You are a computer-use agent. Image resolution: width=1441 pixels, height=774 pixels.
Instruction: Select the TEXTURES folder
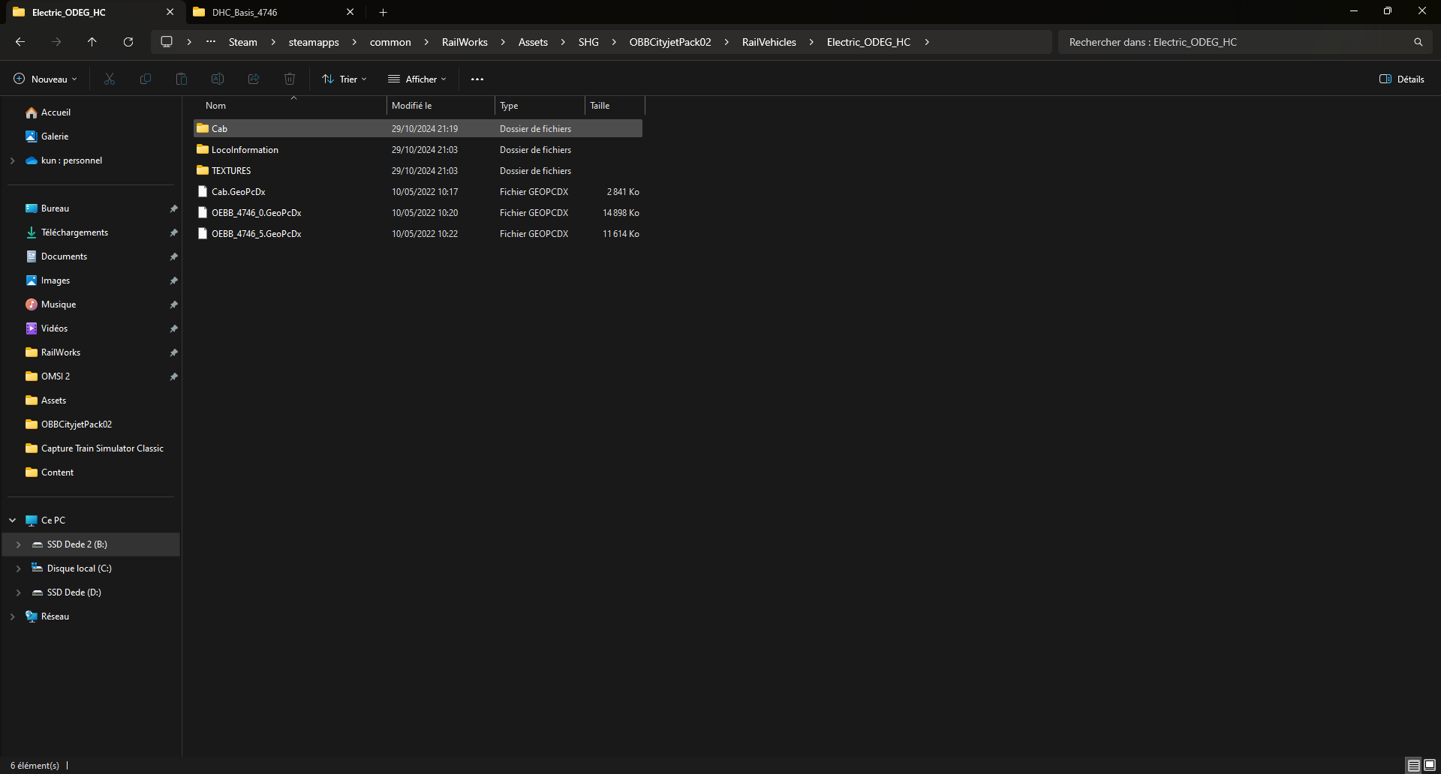tap(418, 171)
